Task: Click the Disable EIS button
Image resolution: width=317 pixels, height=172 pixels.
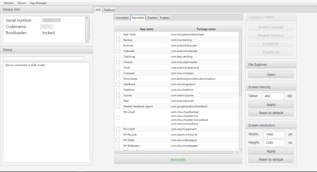Action: click(x=271, y=52)
